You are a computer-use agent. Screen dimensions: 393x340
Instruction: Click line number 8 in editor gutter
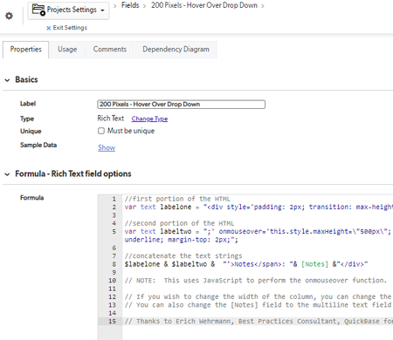tap(114, 264)
